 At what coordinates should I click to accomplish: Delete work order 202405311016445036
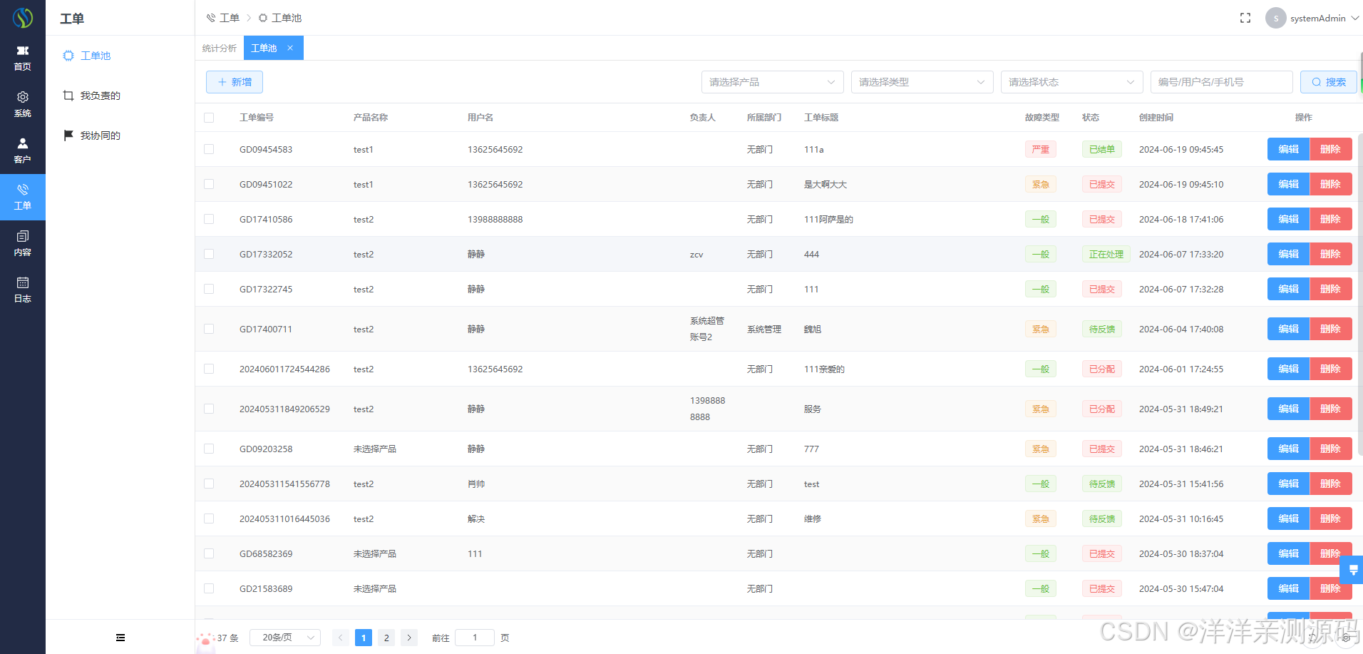1330,518
